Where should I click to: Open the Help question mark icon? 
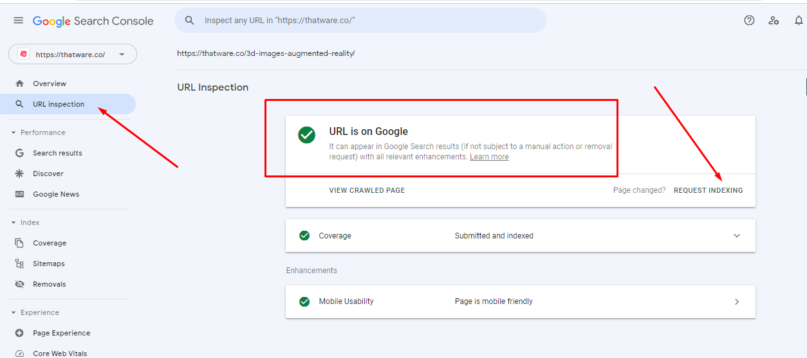(749, 21)
